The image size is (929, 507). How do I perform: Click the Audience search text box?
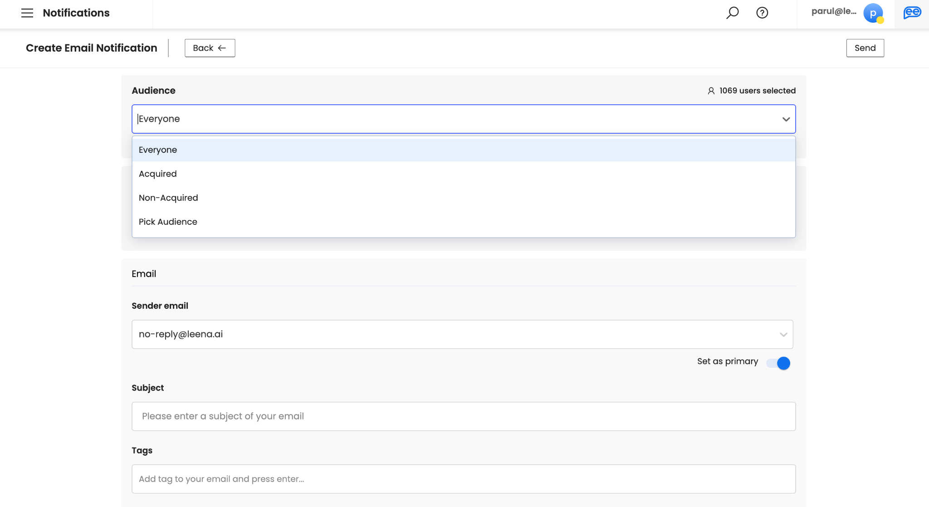(454, 119)
